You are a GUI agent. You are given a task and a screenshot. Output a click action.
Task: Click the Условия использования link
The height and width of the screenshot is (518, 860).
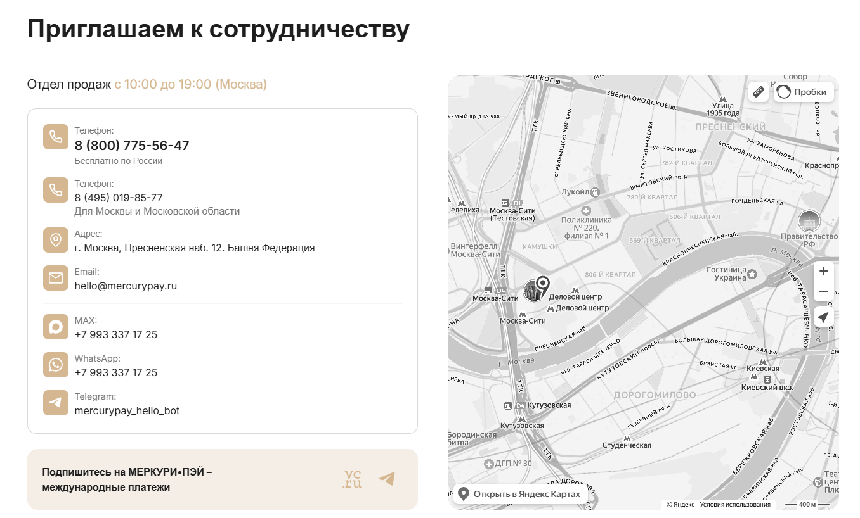735,505
